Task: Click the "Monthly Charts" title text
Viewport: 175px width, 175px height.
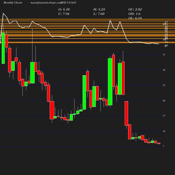Action: pyautogui.click(x=13, y=3)
